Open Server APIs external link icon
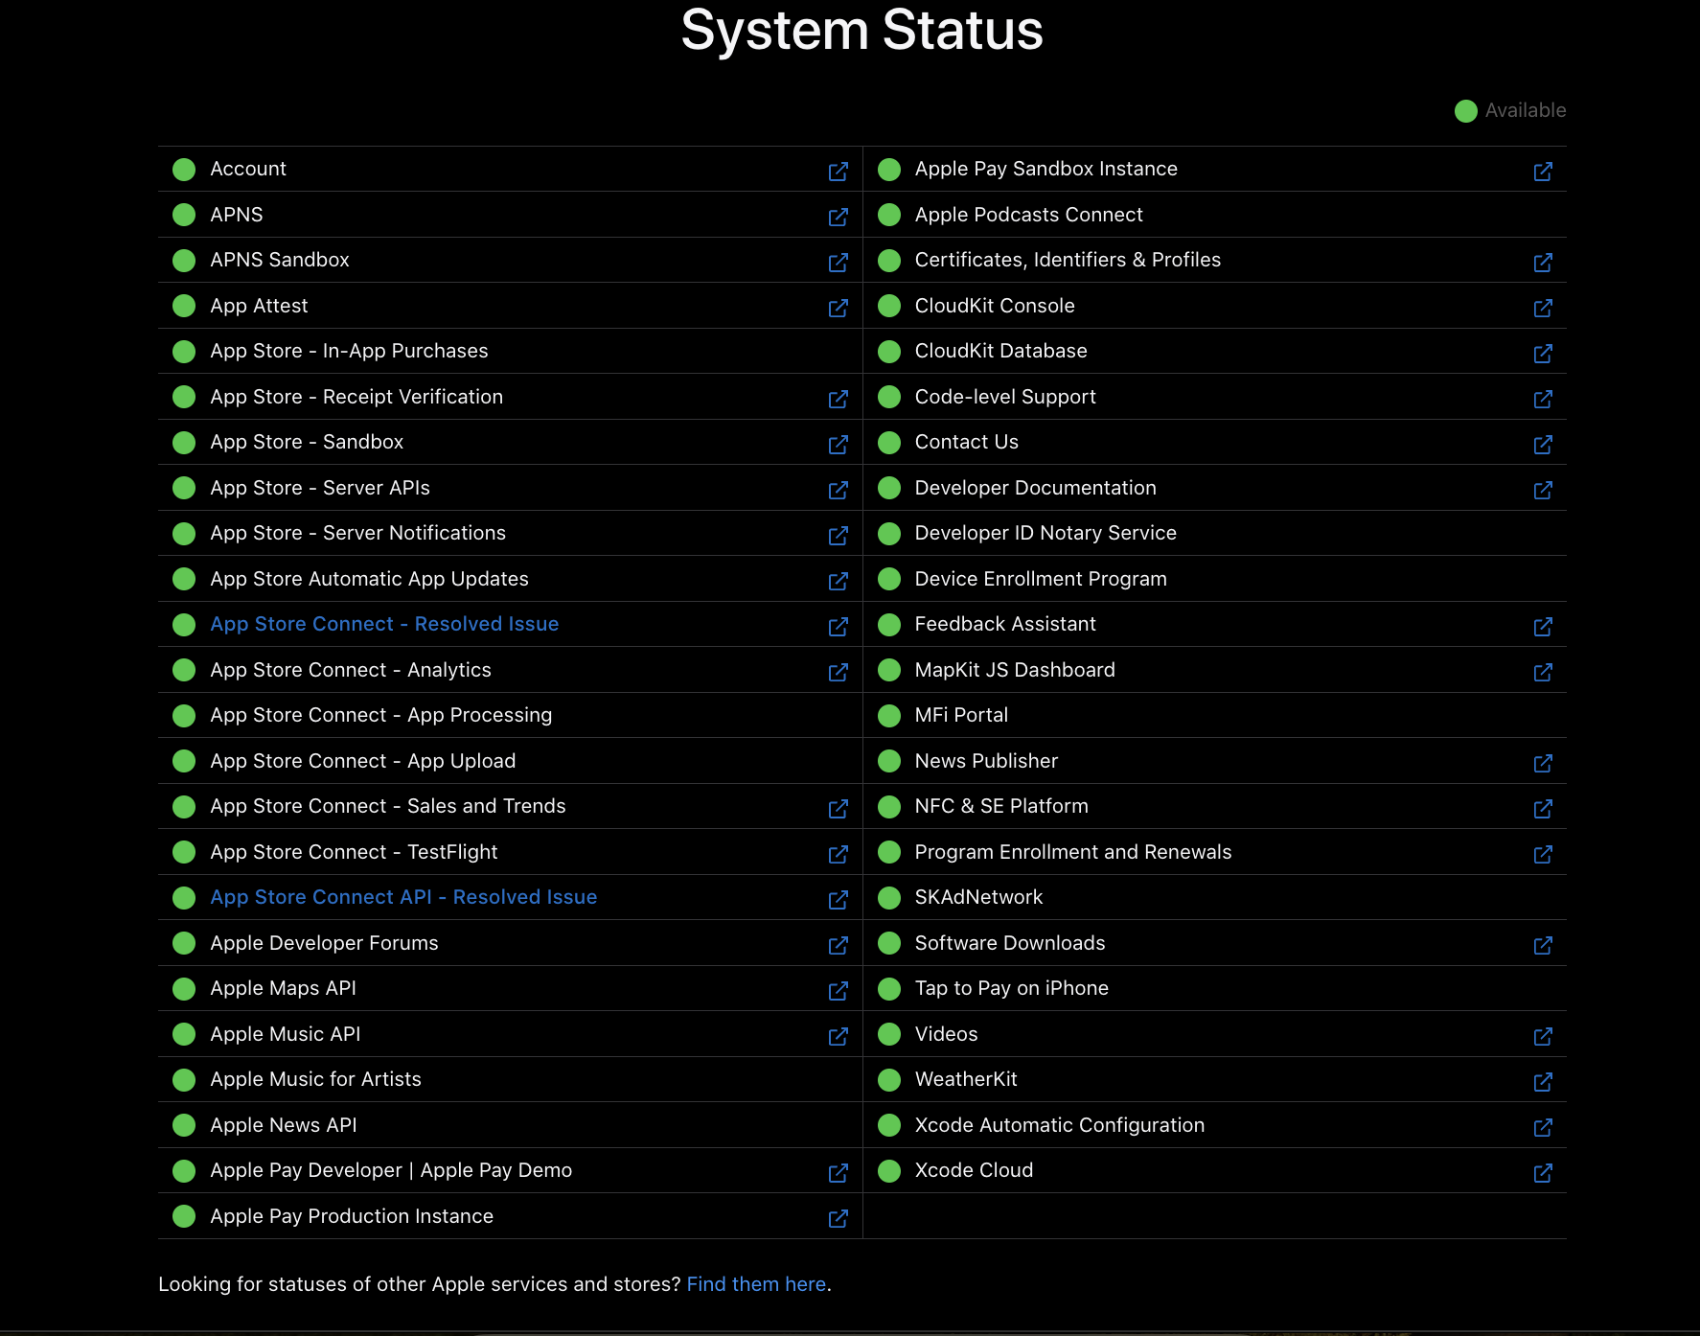The height and width of the screenshot is (1336, 1700). tap(839, 490)
